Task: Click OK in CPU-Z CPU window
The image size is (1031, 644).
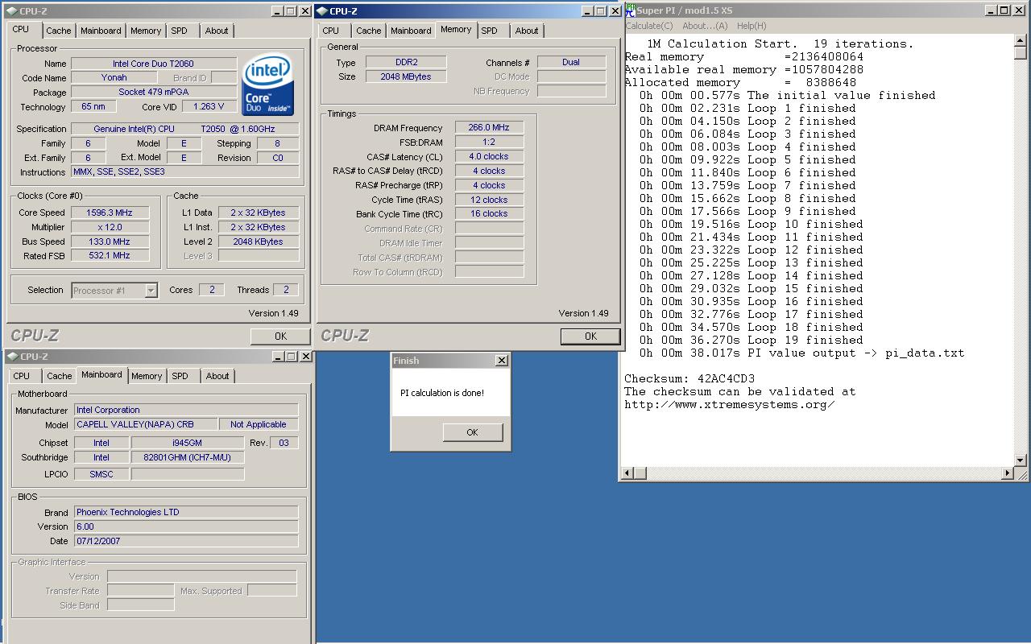Action: tap(280, 336)
